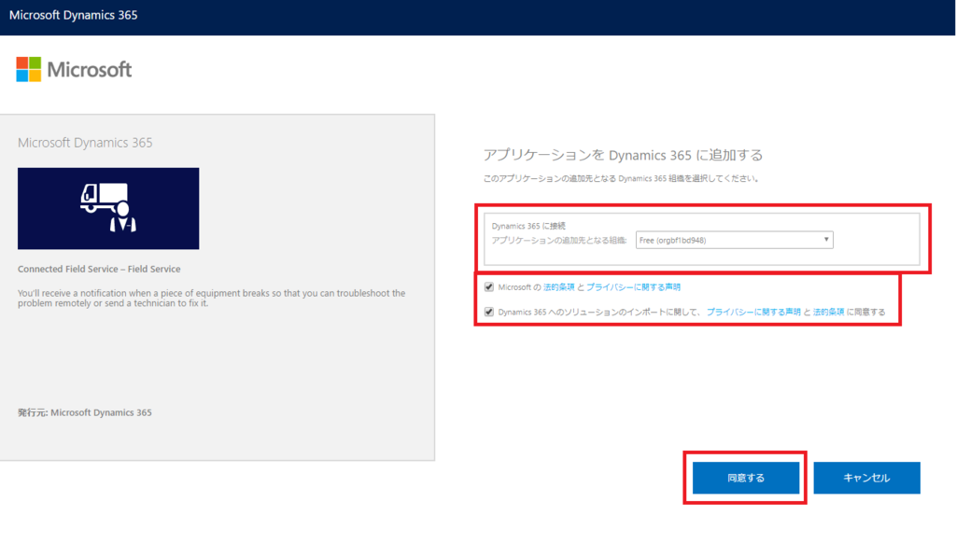The image size is (956, 543).
Task: Open the organization dropdown showing Free (orgbf1bd948)
Action: (734, 240)
